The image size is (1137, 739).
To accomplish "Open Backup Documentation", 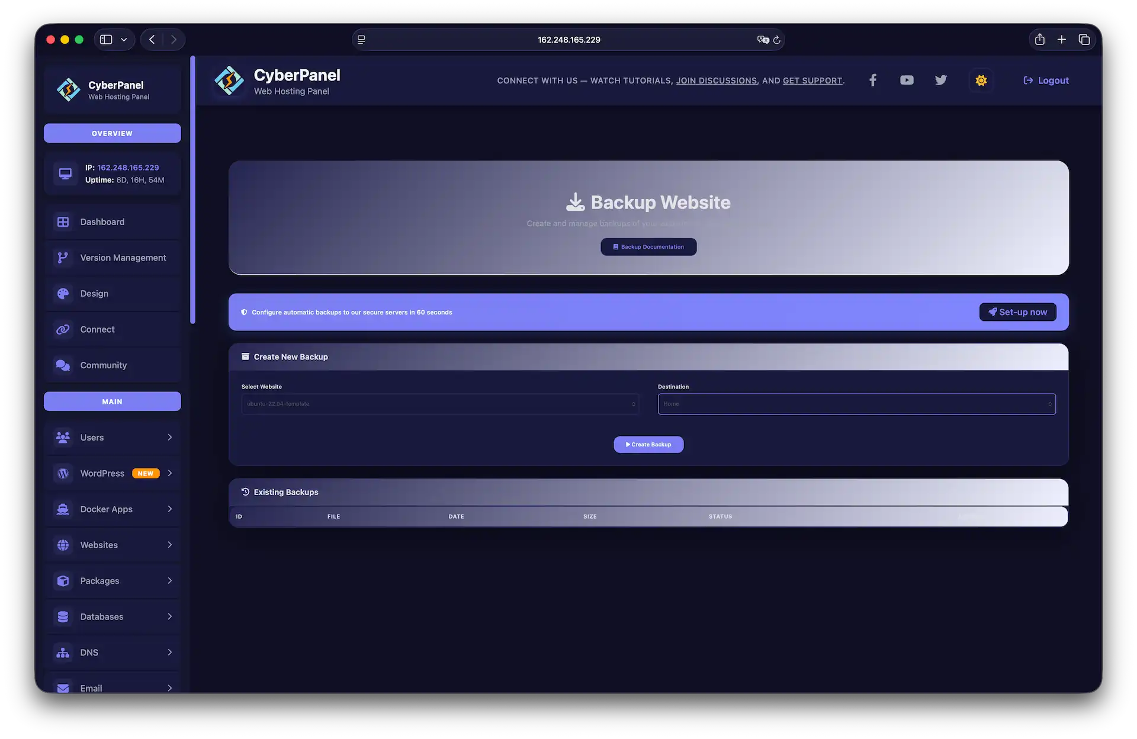I will click(x=648, y=246).
